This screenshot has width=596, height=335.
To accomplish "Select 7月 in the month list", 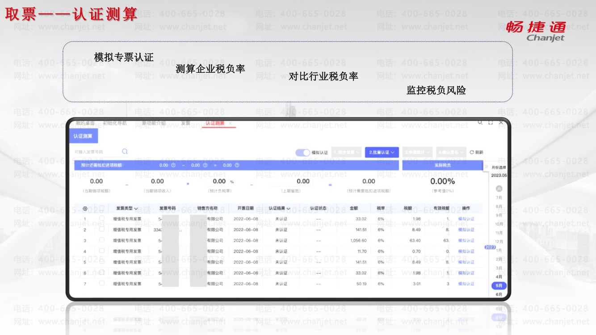I will pos(499,197).
